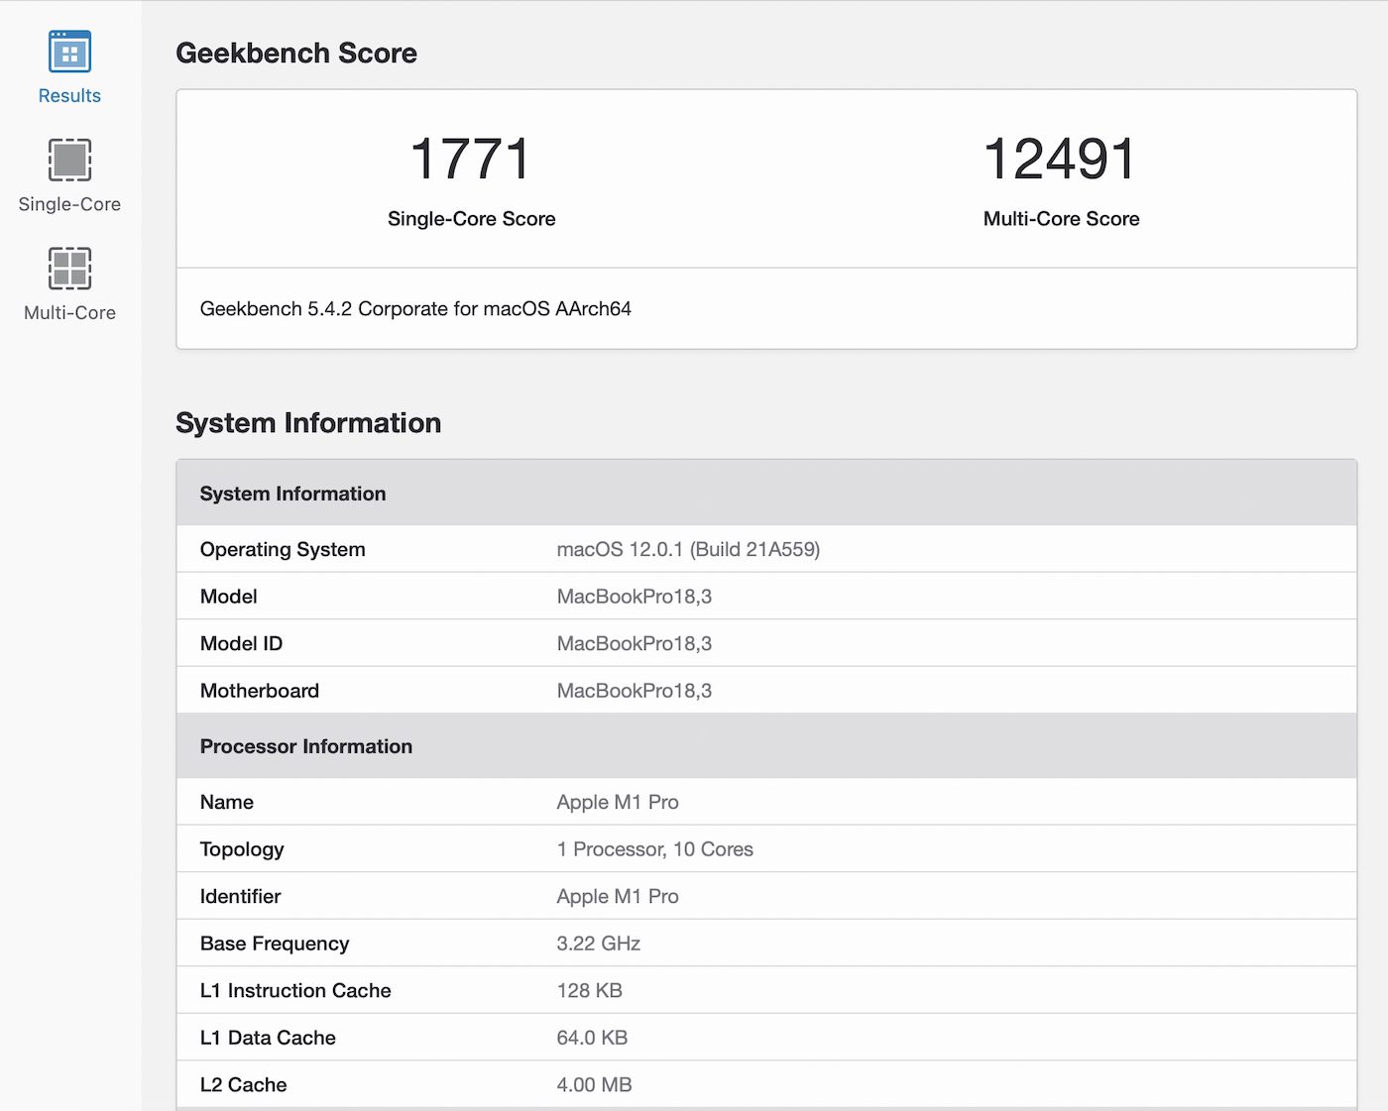The width and height of the screenshot is (1388, 1111).
Task: Select the L1 Instruction Cache 128 KB value
Action: [589, 991]
